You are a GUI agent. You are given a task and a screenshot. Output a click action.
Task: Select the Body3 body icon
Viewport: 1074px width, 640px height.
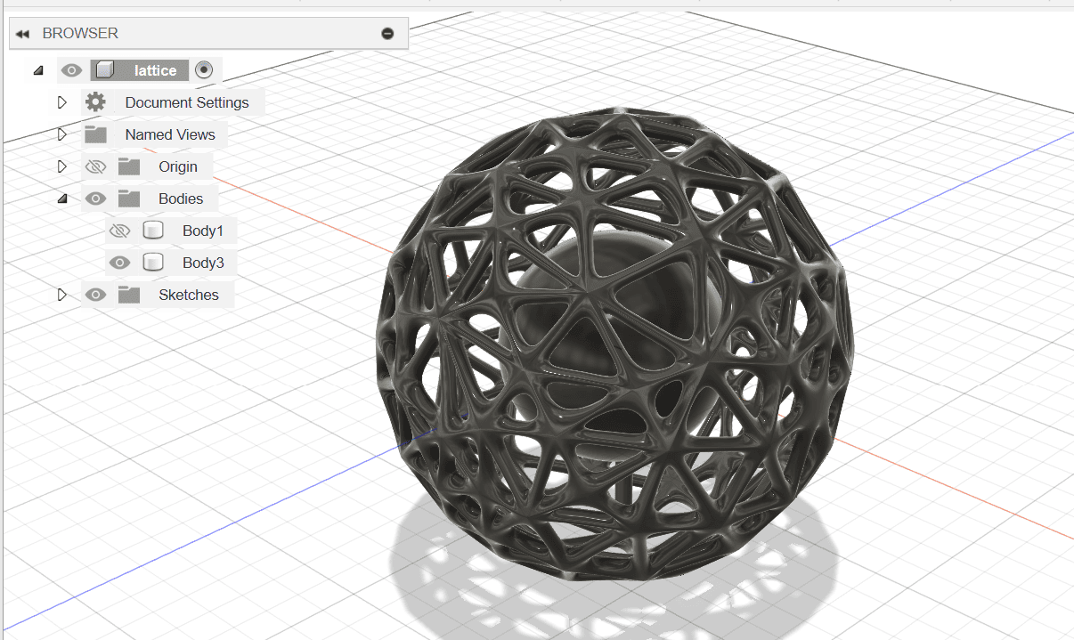click(x=153, y=263)
